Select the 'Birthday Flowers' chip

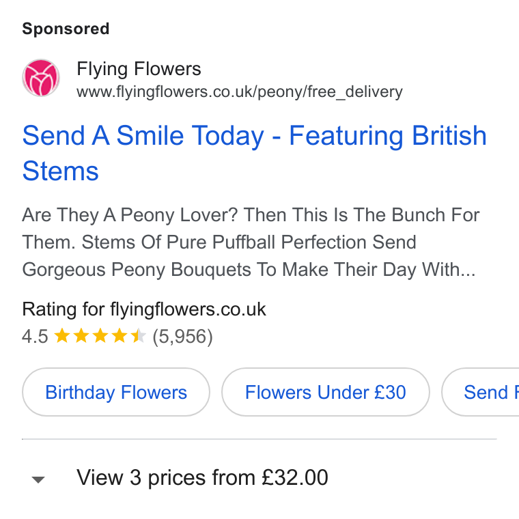coord(116,392)
